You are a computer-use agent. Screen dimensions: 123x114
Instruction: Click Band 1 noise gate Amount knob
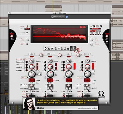click(27, 70)
